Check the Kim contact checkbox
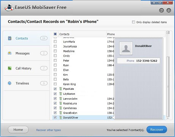 [x=55, y=75]
